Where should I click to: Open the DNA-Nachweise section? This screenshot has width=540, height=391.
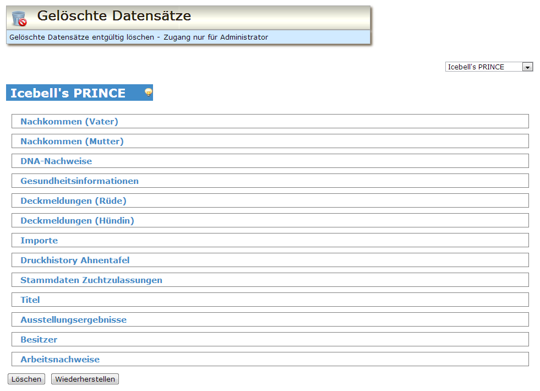tap(56, 161)
